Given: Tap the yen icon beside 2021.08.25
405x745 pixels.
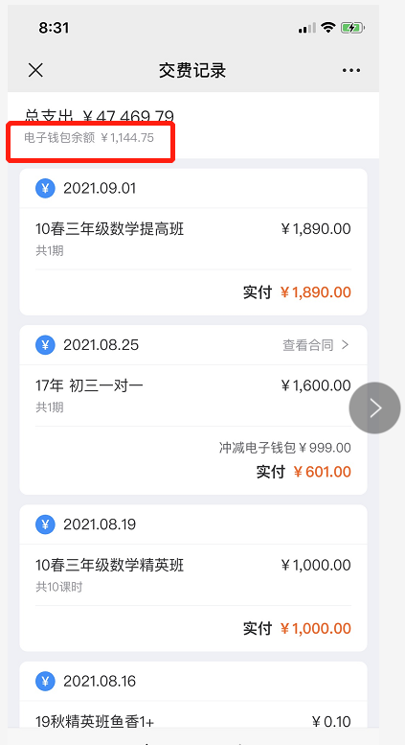Looking at the screenshot, I should click(x=45, y=344).
